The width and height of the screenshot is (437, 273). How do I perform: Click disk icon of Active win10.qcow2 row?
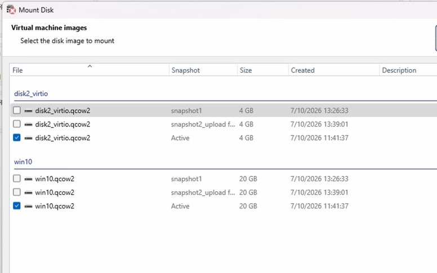click(x=28, y=206)
